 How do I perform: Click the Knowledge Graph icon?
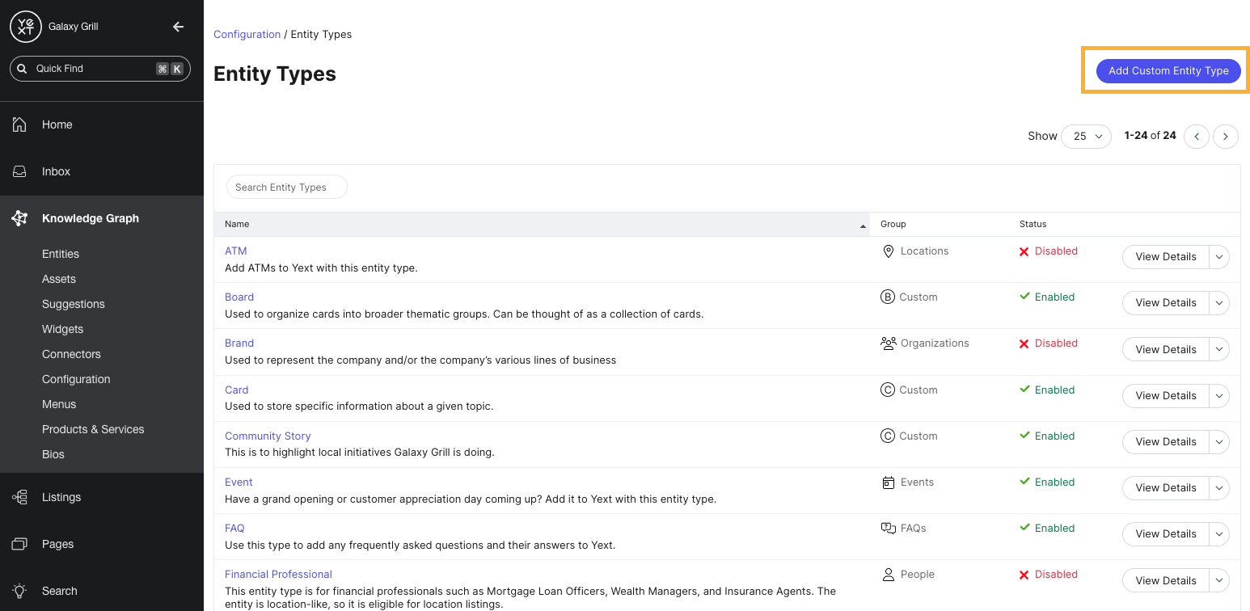(x=20, y=218)
